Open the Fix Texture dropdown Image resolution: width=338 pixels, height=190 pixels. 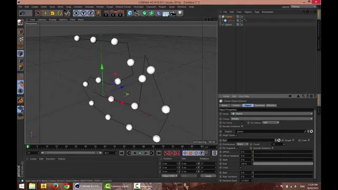click(271, 122)
